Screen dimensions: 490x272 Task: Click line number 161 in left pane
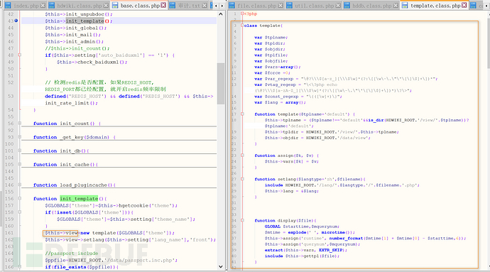click(9, 233)
